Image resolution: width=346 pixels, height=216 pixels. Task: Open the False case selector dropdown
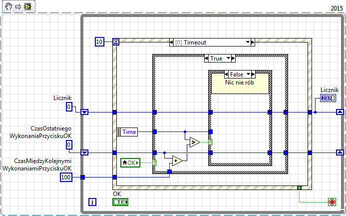click(249, 74)
